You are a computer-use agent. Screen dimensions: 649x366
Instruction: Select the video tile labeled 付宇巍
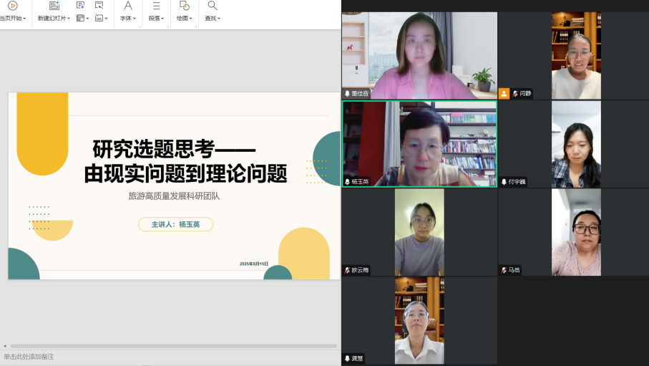tap(575, 143)
